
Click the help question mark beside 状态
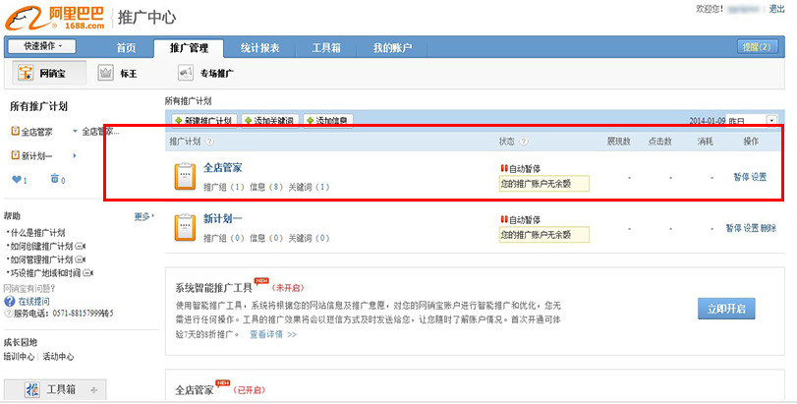point(523,142)
